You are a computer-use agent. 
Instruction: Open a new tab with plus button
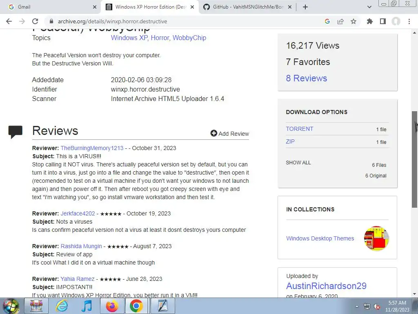[x=305, y=7]
